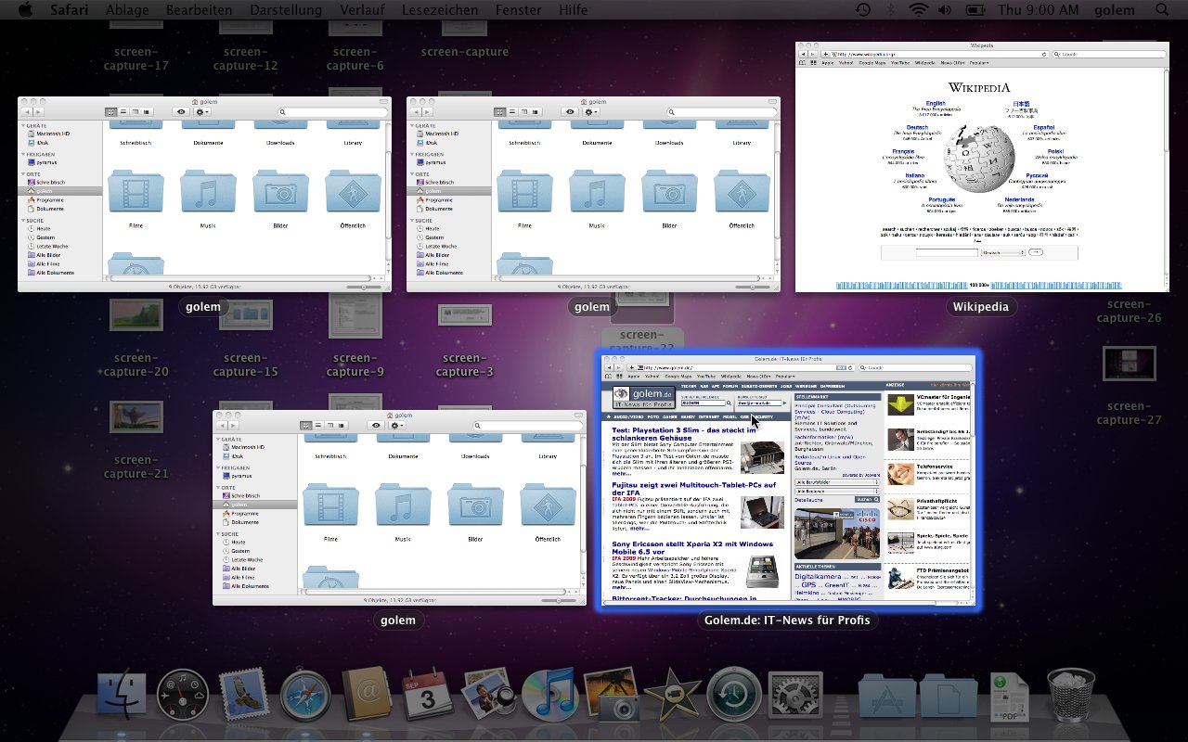Click Programme in the ORTE sidebar section
Viewport: 1188px width, 742px height.
click(x=245, y=513)
